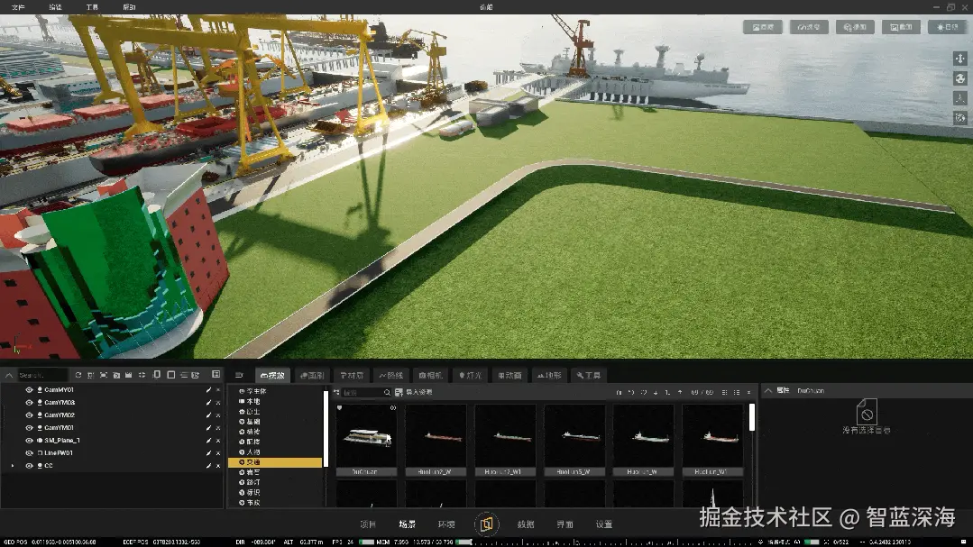Image resolution: width=973 pixels, height=547 pixels.
Task: Toggle visibility of SM_Plane_1
Action: tap(29, 441)
